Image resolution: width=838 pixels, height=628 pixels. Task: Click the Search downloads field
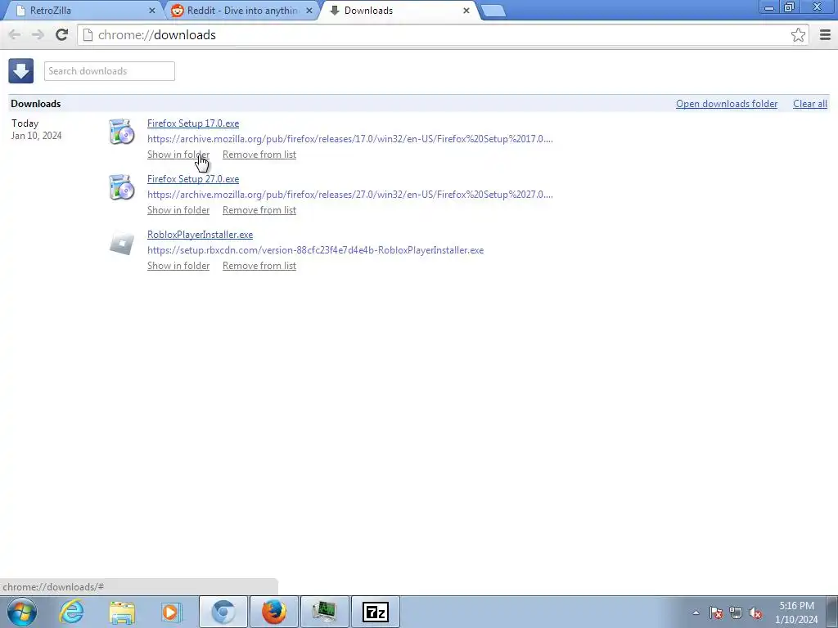tap(110, 71)
